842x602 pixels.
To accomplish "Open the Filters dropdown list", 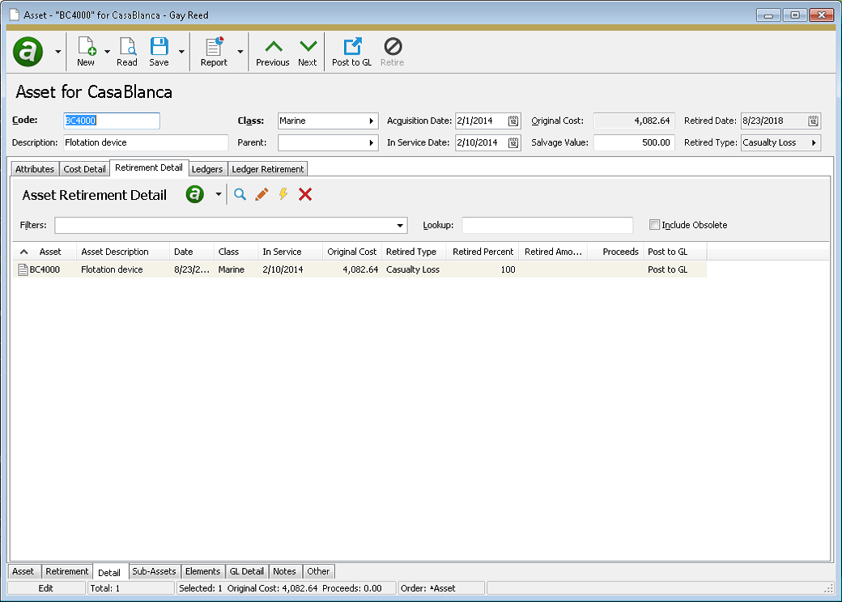I will coord(399,225).
